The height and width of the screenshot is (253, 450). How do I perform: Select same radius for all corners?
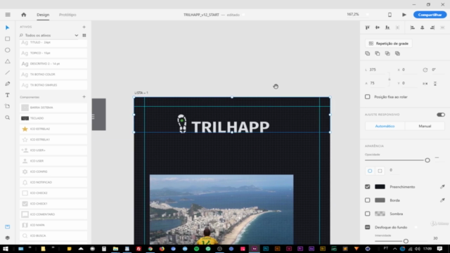(x=370, y=171)
